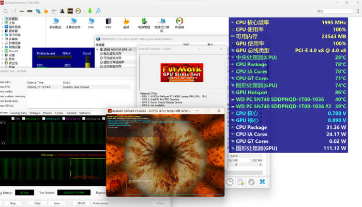Expand the DirectX tree node arrow
This screenshot has height=207, width=362.
tap(2, 51)
